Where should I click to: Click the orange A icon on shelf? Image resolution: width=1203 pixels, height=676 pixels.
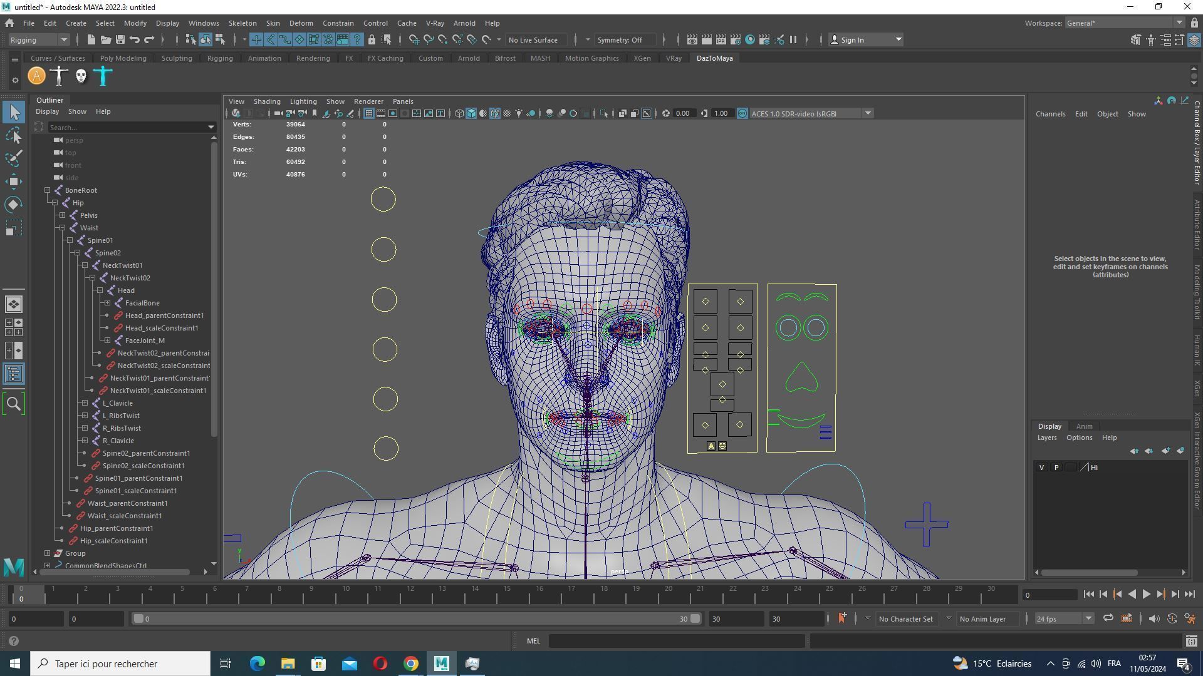(x=37, y=76)
